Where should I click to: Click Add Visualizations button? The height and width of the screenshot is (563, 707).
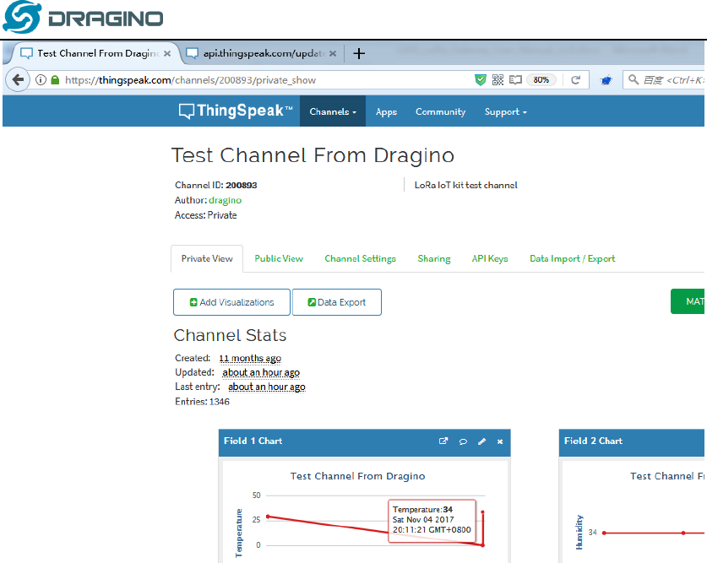(x=231, y=302)
